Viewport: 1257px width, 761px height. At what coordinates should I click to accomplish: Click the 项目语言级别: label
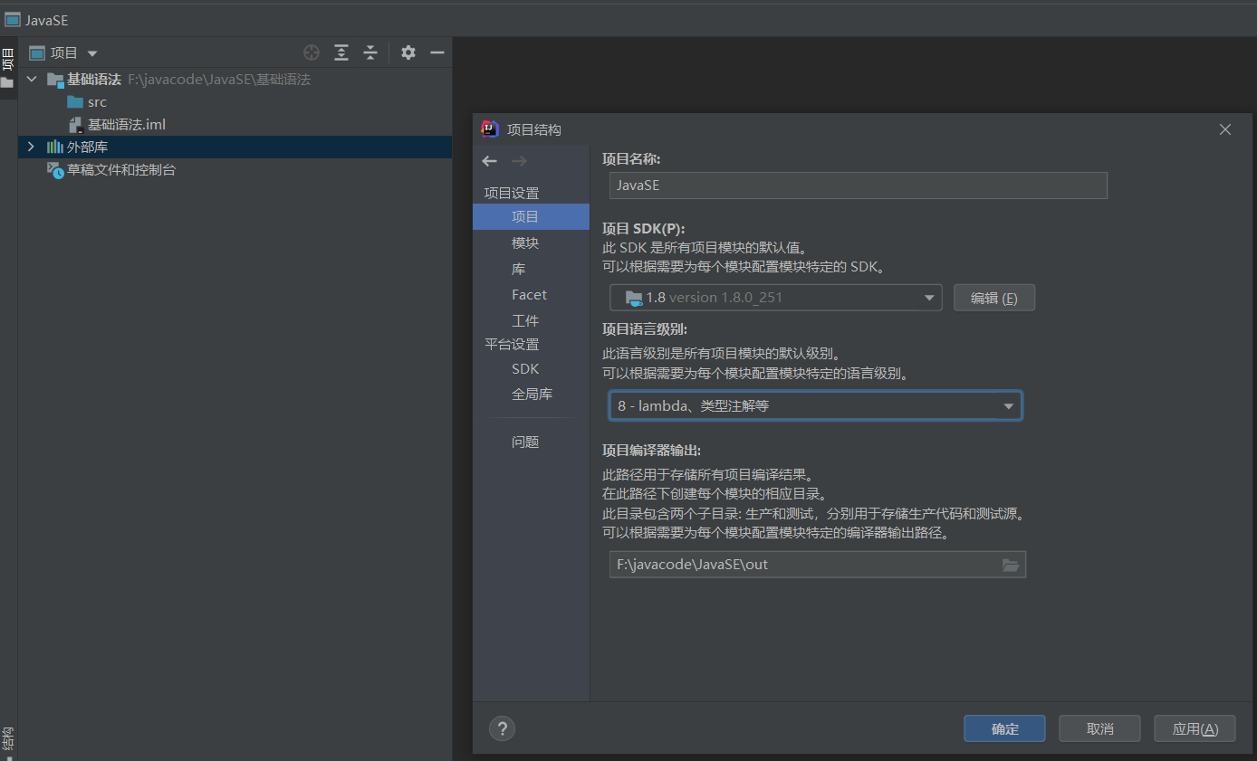pos(645,329)
